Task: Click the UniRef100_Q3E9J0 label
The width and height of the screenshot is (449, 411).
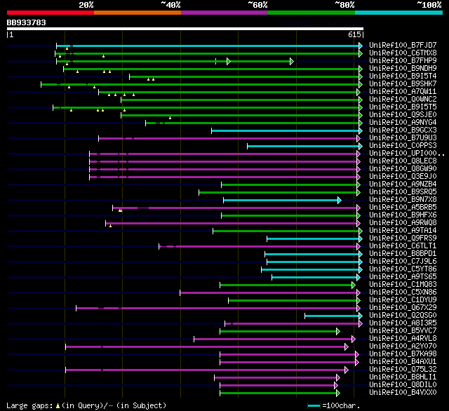Action: coord(403,177)
